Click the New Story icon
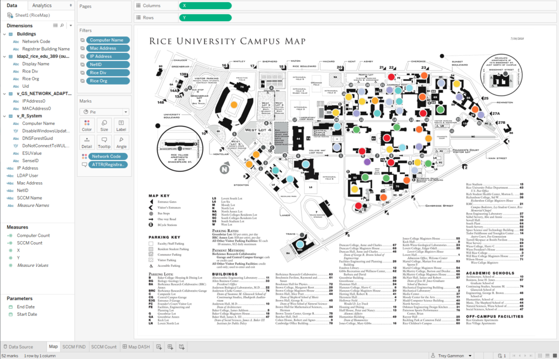 click(x=182, y=347)
